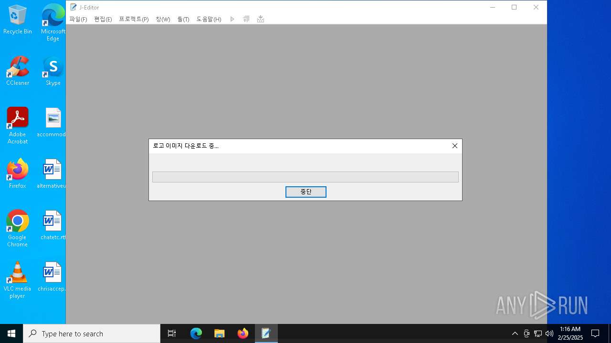Open the 편집(E) menu

coord(103,19)
